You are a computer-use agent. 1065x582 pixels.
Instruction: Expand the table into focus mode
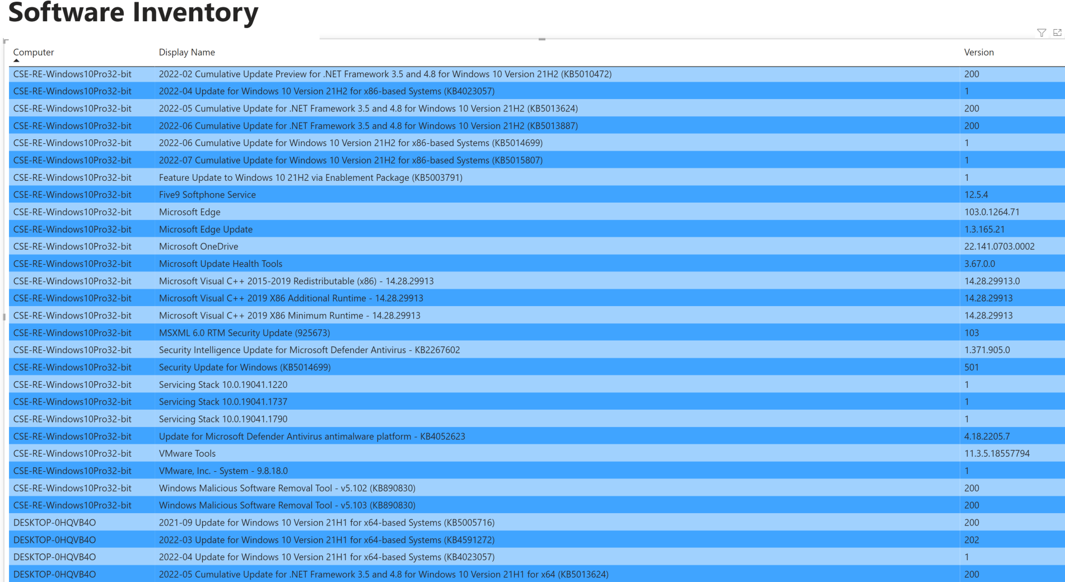tap(1057, 32)
